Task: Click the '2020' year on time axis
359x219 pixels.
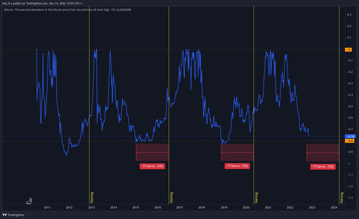Action: coord(246,208)
